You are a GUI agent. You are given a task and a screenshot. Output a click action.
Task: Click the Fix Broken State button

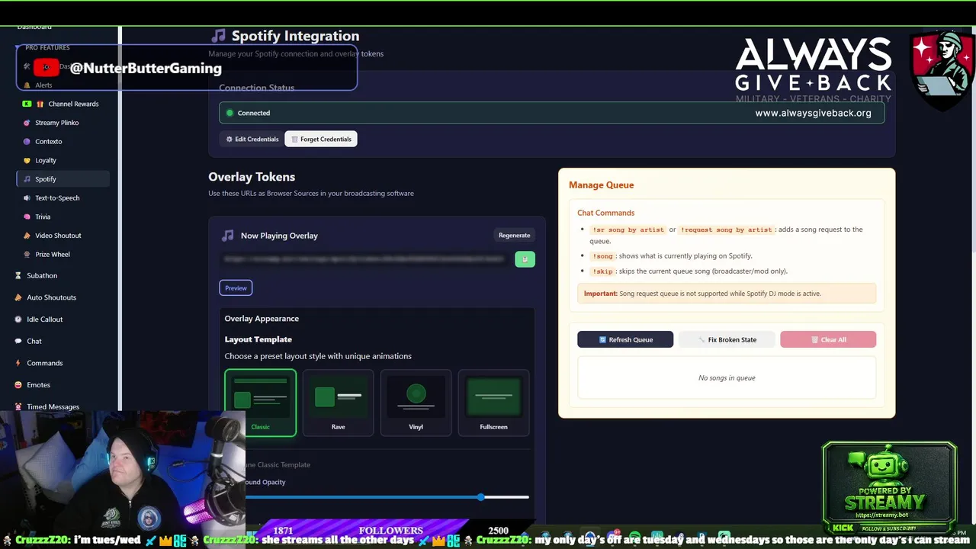tap(727, 339)
